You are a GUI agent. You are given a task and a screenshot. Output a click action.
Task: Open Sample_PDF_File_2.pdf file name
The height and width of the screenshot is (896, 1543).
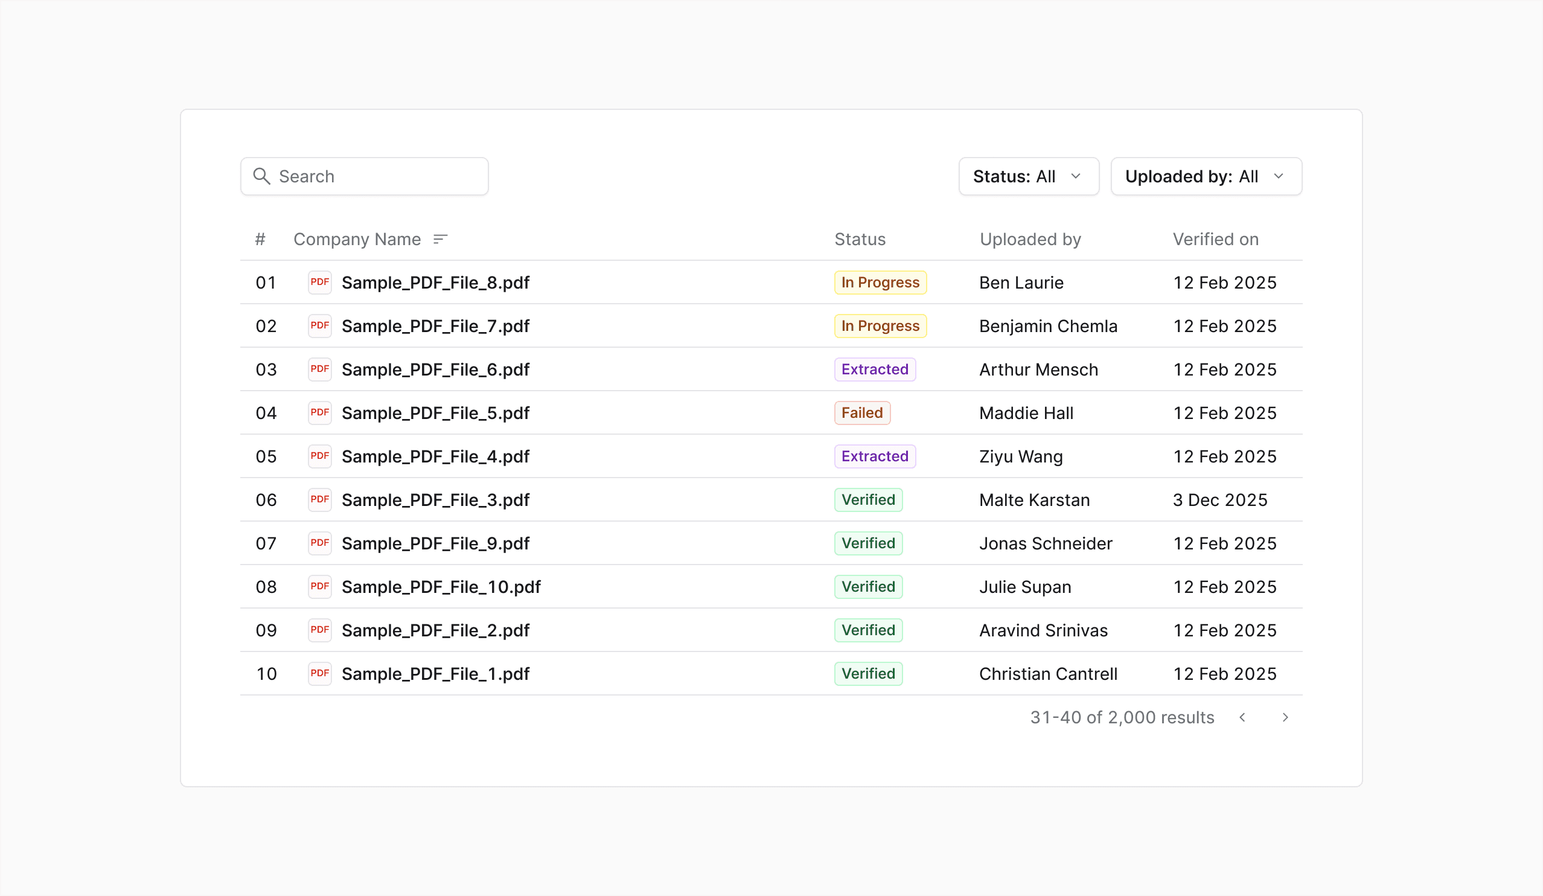tap(435, 631)
